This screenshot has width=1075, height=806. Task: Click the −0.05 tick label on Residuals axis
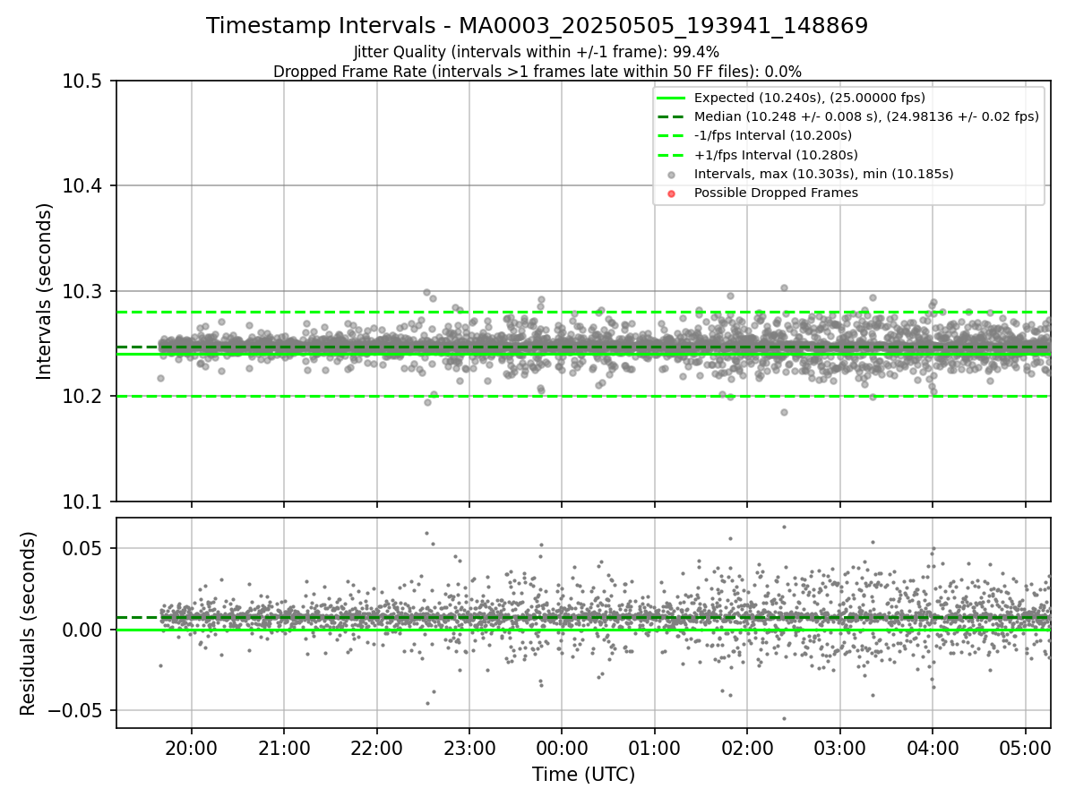(x=77, y=710)
